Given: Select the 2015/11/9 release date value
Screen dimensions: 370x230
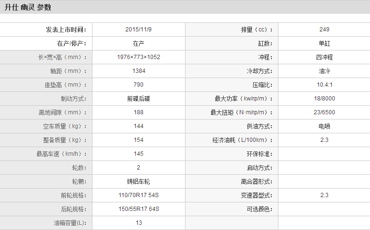Looking at the screenshot, I should 138,30.
